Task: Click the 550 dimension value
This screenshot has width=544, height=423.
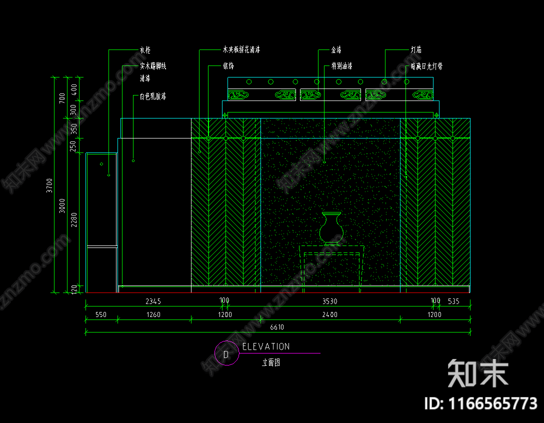Action: pos(101,314)
